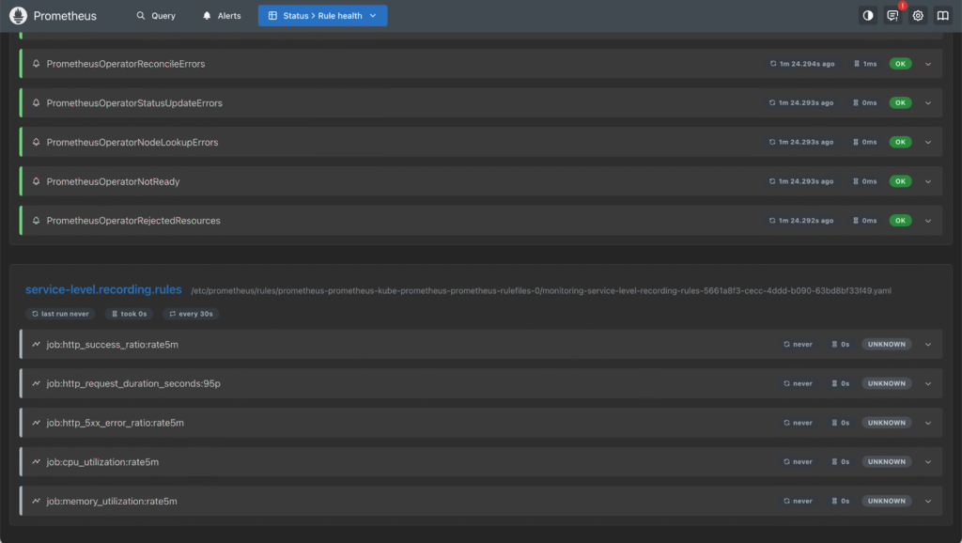Click magnifier icon in the Query menu
962x543 pixels.
[x=141, y=15]
